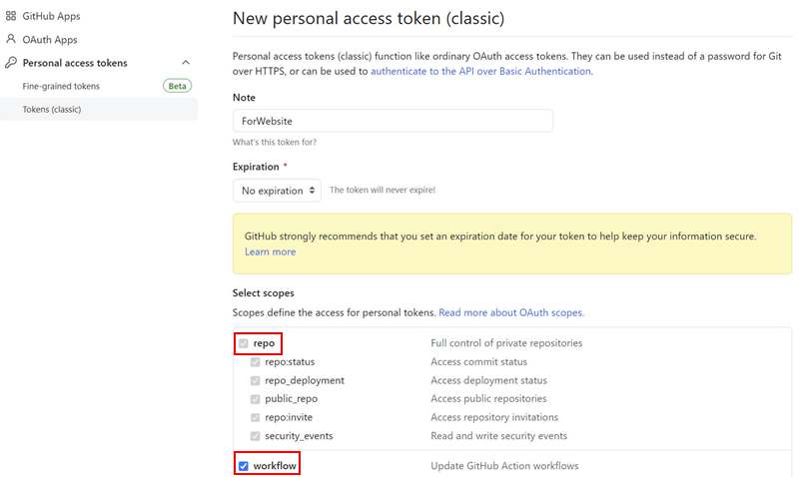Click the Personal access tokens key icon

click(x=11, y=63)
